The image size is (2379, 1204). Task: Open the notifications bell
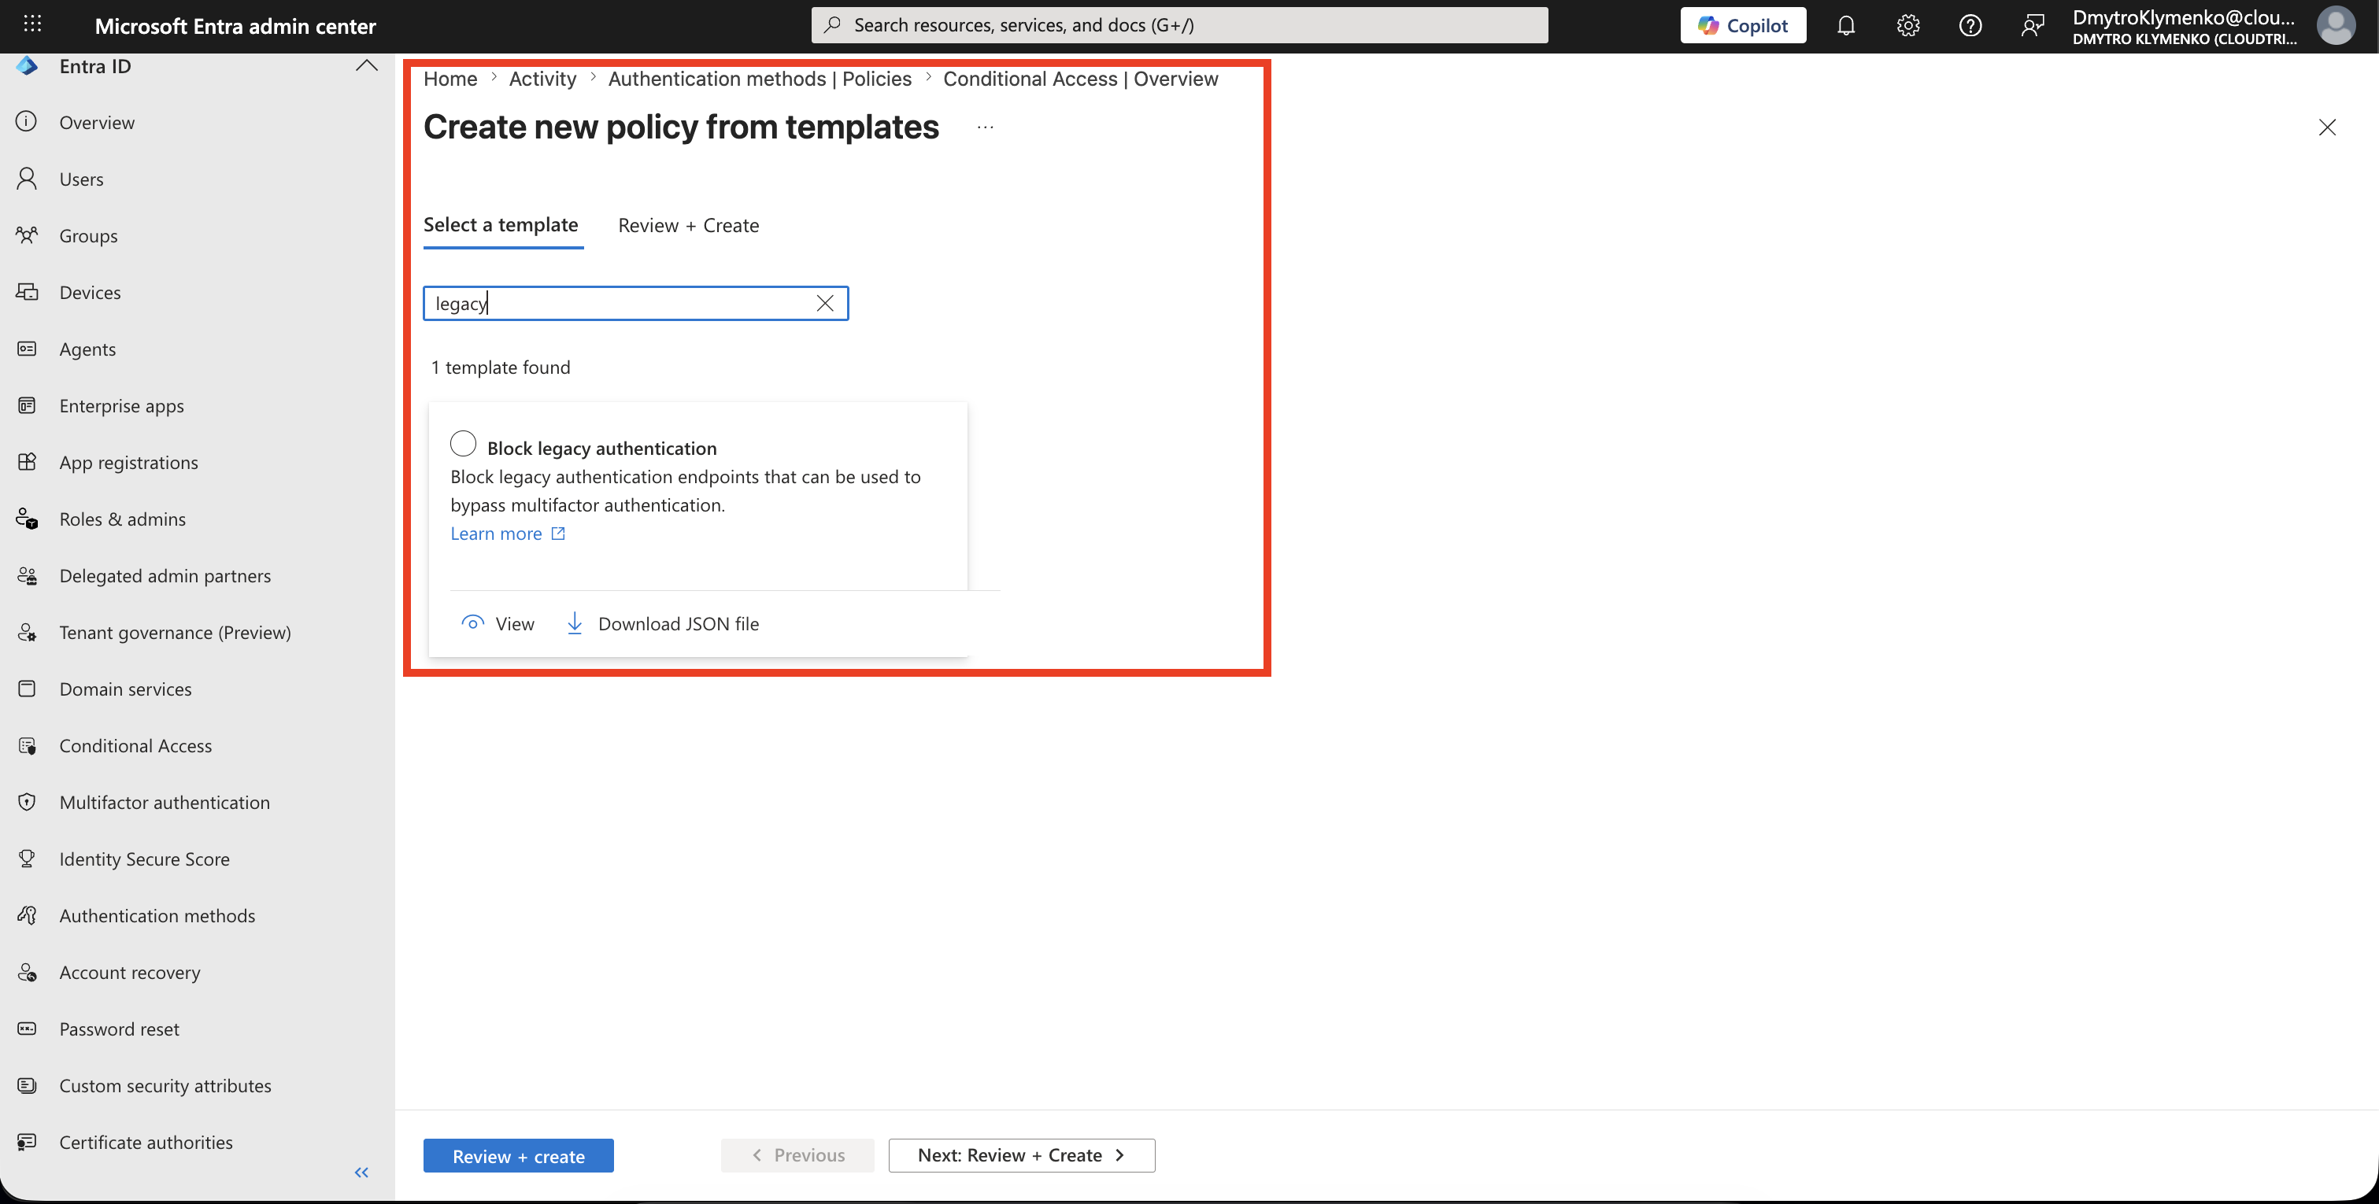[1845, 25]
